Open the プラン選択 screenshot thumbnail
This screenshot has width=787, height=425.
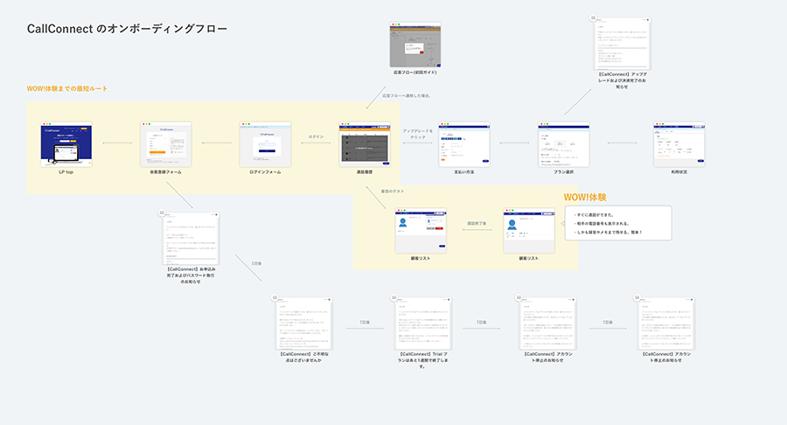[x=563, y=144]
